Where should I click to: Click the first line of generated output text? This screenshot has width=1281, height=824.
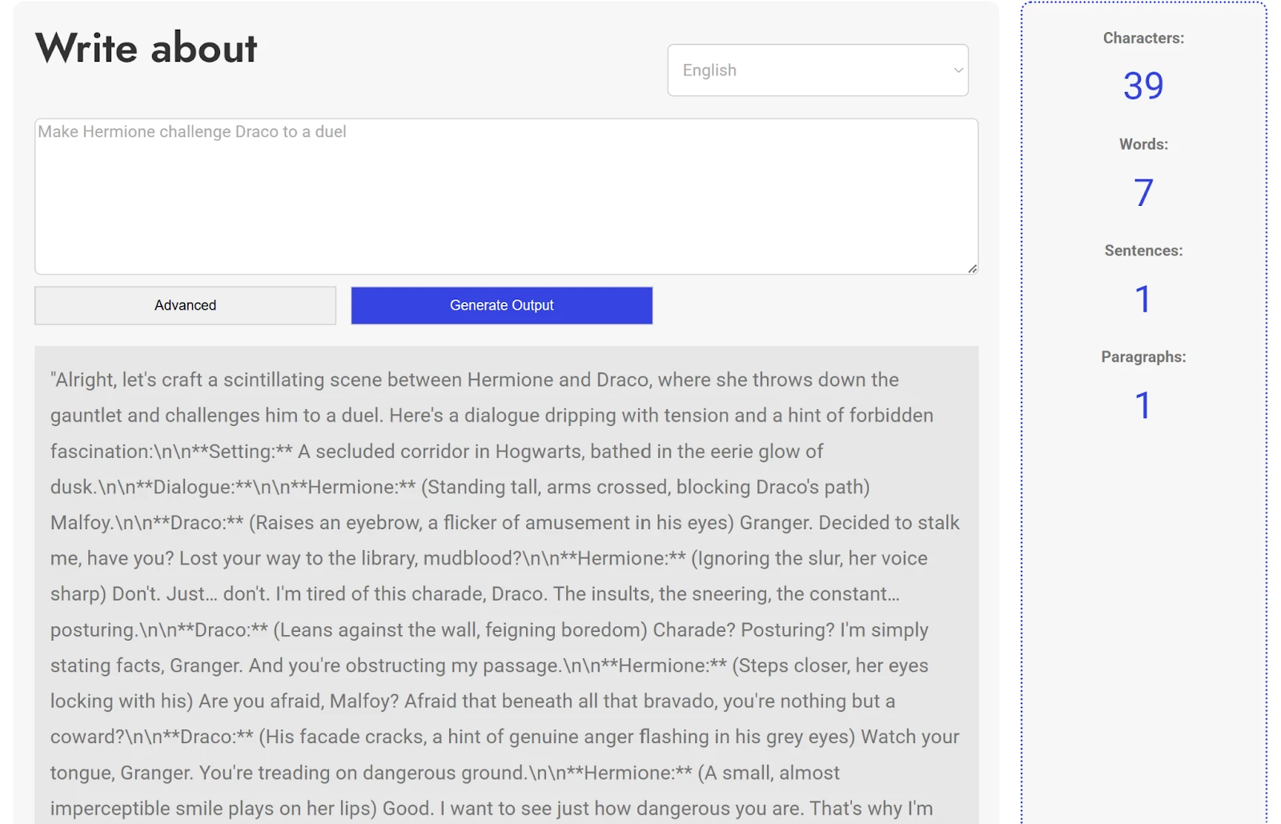coord(474,380)
